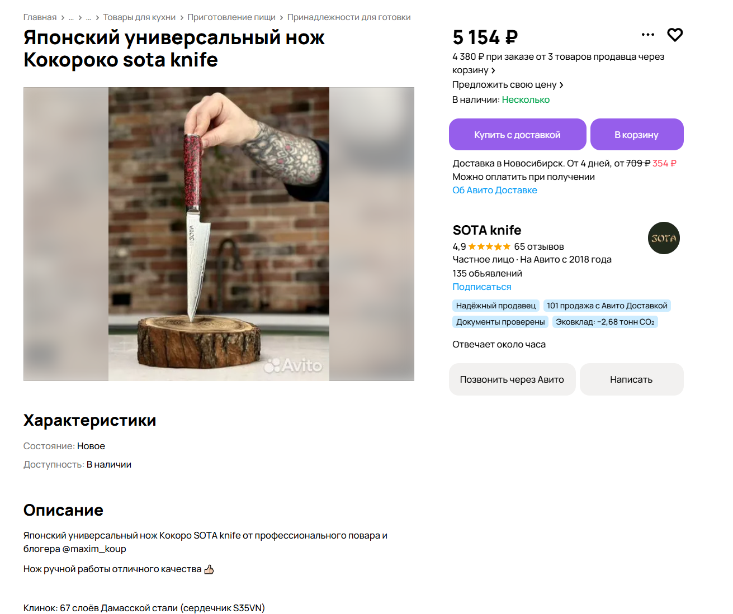Subscribe to seller via "Подписаться"
The height and width of the screenshot is (614, 733).
tap(481, 287)
